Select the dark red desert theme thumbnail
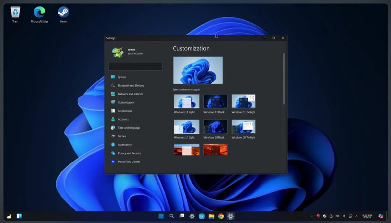Screen dimensions: 391x223 pyautogui.click(x=215, y=150)
